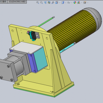Open the Apply Scene dropdown arrow
Screen dimensions: 103x103
(x=82, y=3)
